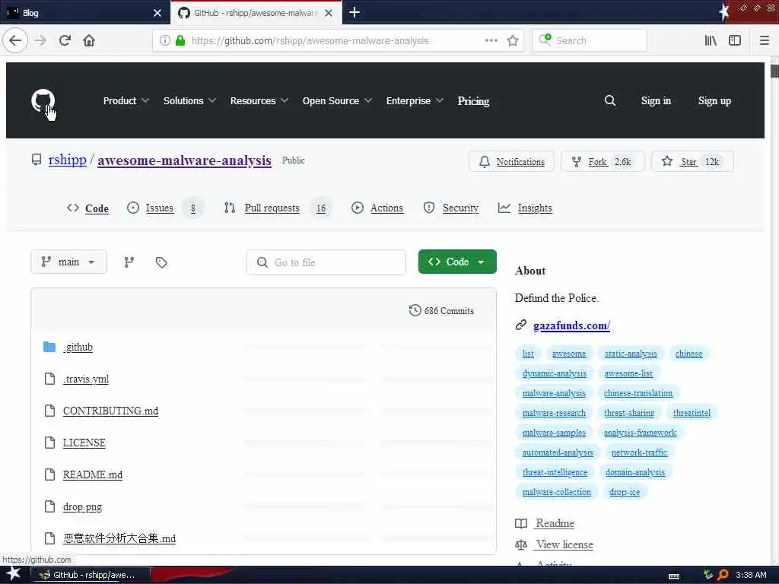Click the malware-analysis topic tag
This screenshot has height=584, width=779.
coord(554,393)
